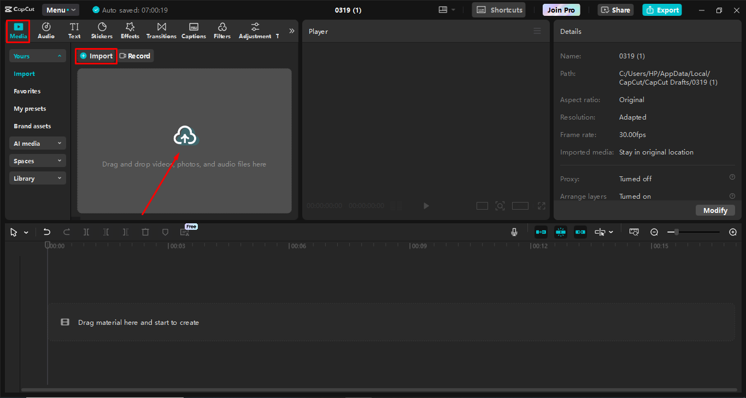The height and width of the screenshot is (398, 746).
Task: Click the Modify button in Details panel
Action: [715, 210]
